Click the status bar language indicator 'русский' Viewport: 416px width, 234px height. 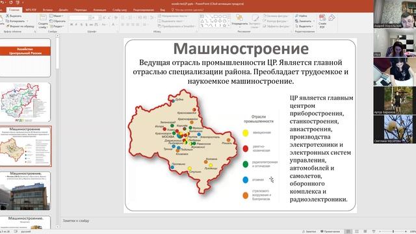click(x=26, y=231)
